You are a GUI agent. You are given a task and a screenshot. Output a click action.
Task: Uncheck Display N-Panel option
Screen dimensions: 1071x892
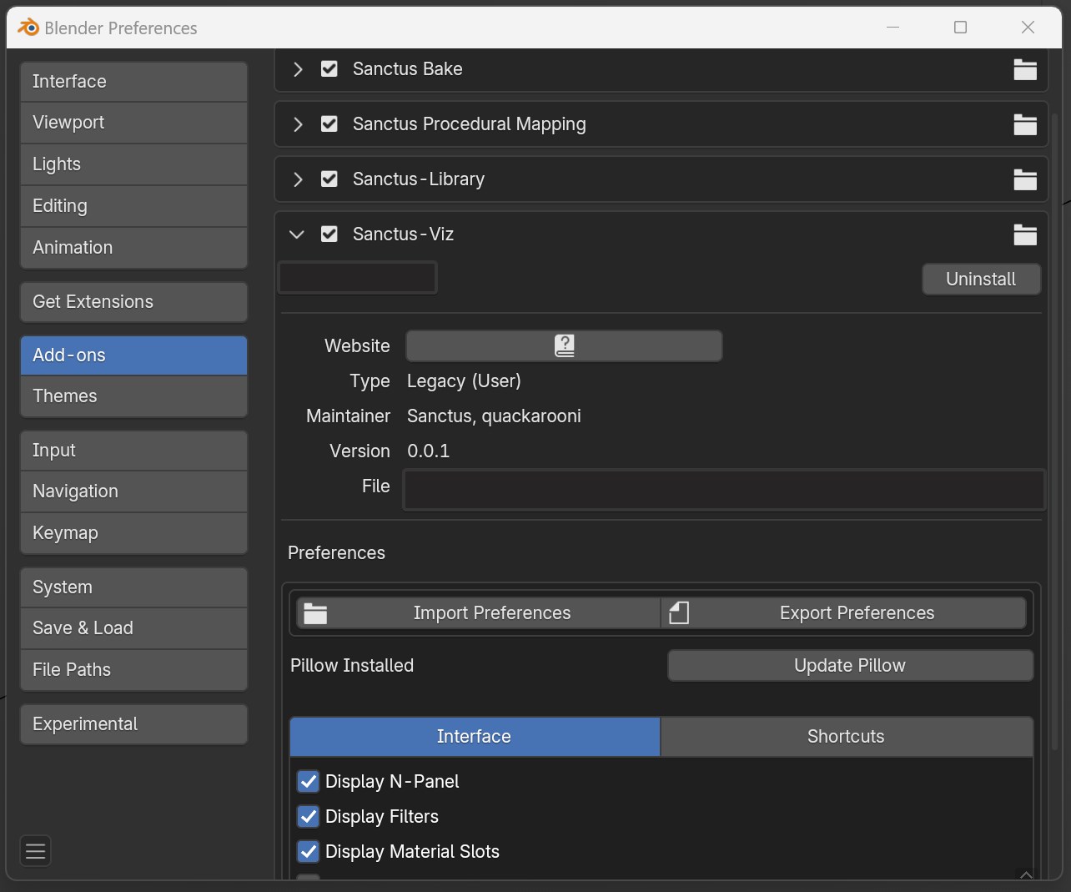point(309,781)
